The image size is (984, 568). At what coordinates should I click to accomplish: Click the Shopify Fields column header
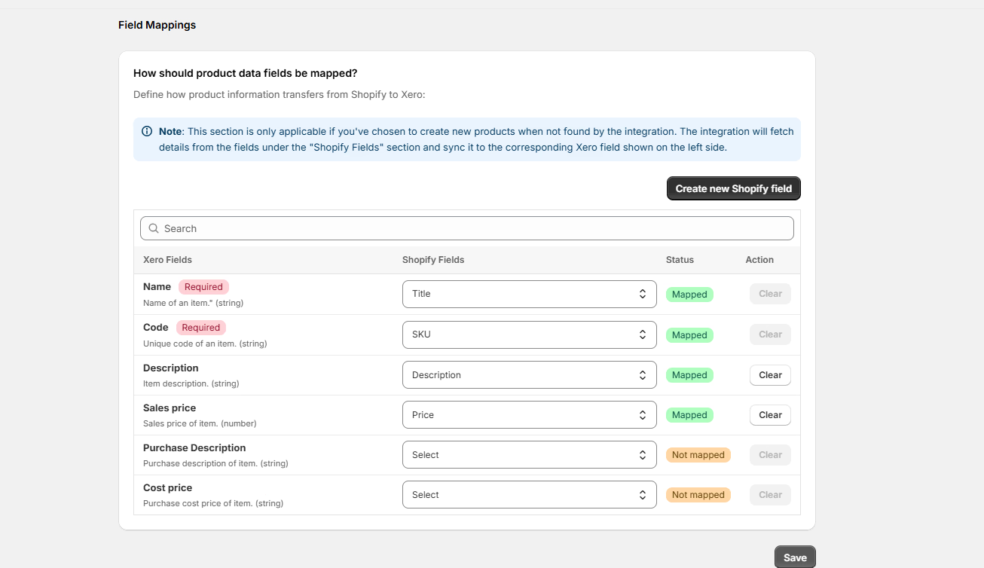[x=433, y=260]
